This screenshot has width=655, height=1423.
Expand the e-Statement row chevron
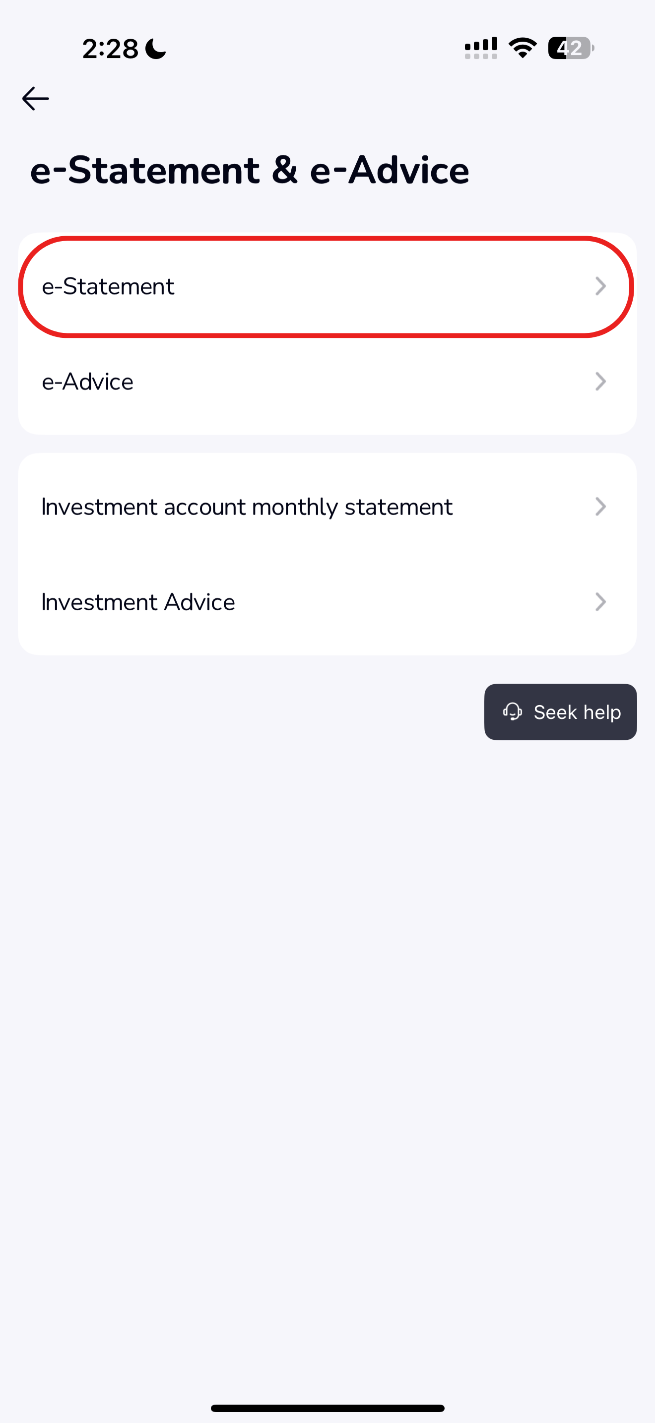(600, 286)
